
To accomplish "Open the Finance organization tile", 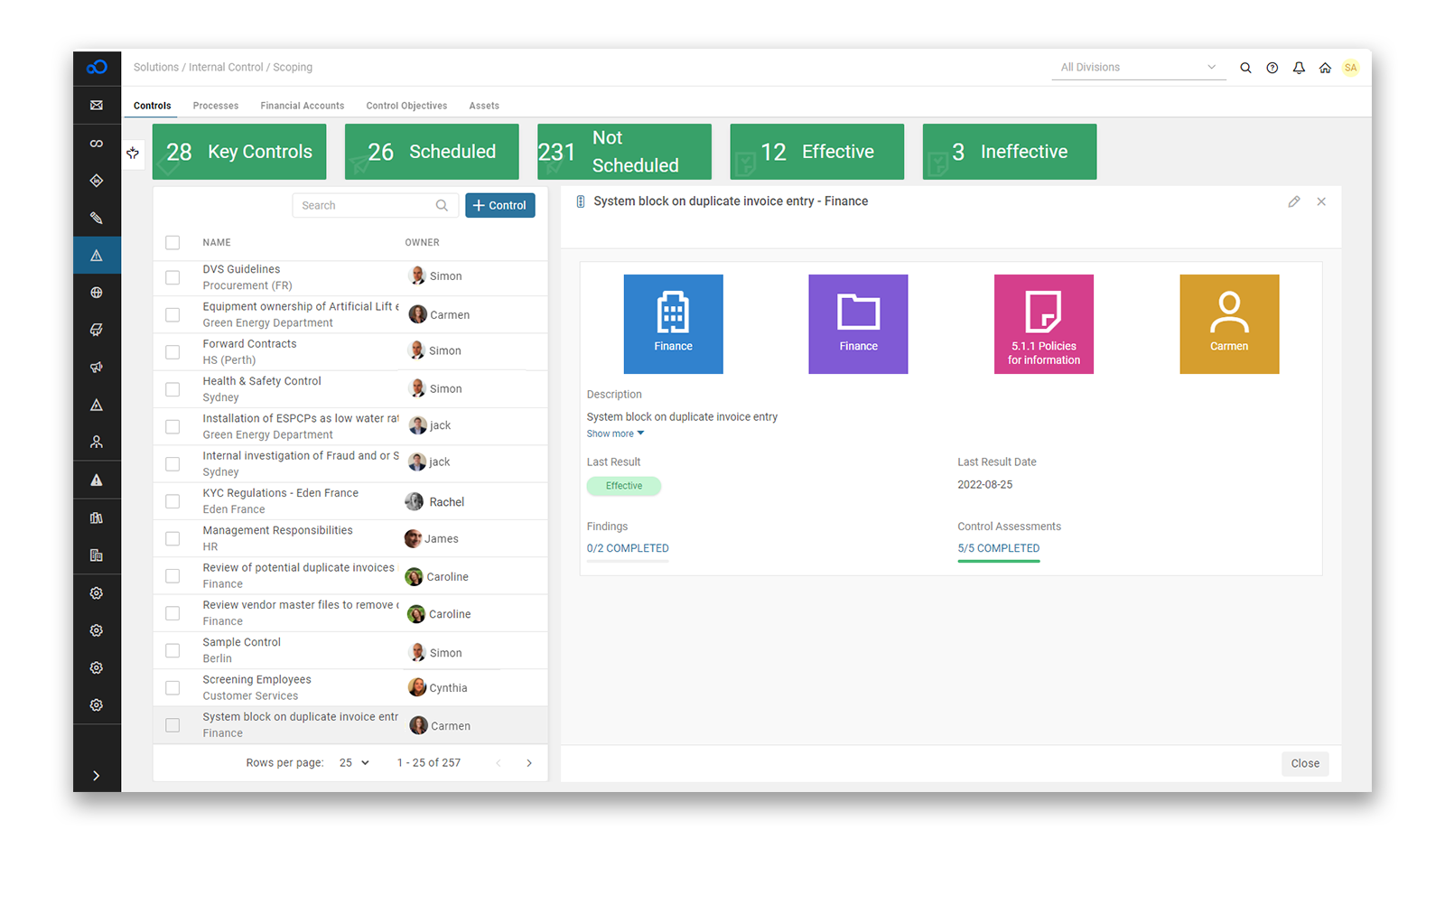I will click(x=673, y=323).
